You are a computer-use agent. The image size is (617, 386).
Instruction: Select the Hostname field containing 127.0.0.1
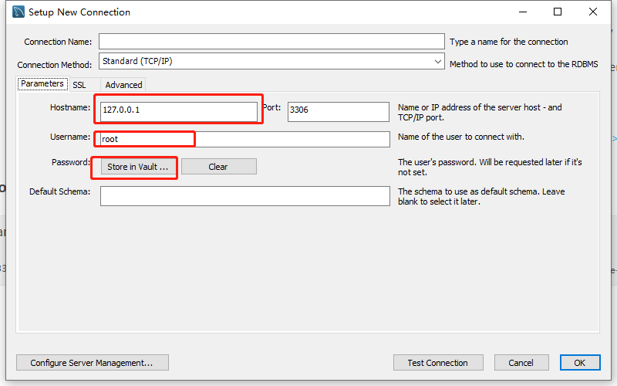[x=179, y=111]
